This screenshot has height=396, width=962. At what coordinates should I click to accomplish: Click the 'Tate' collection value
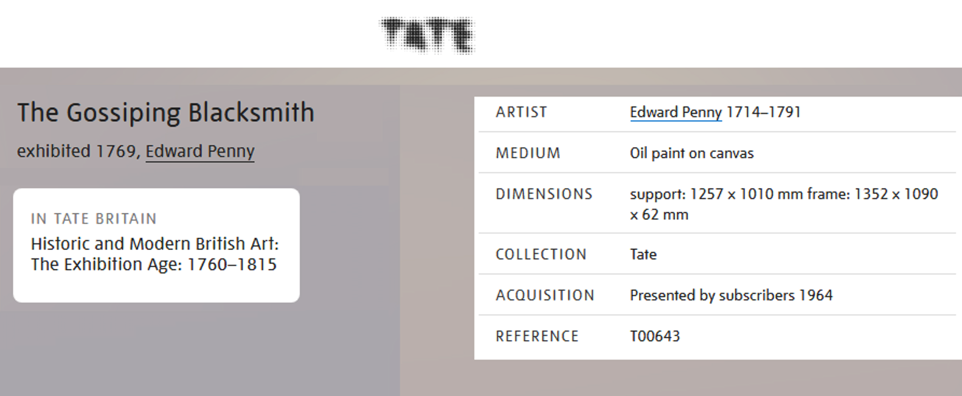(x=643, y=254)
